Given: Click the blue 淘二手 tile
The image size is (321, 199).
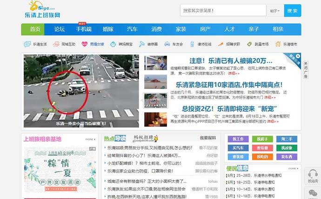Looking at the screenshot, I should point(287,139).
